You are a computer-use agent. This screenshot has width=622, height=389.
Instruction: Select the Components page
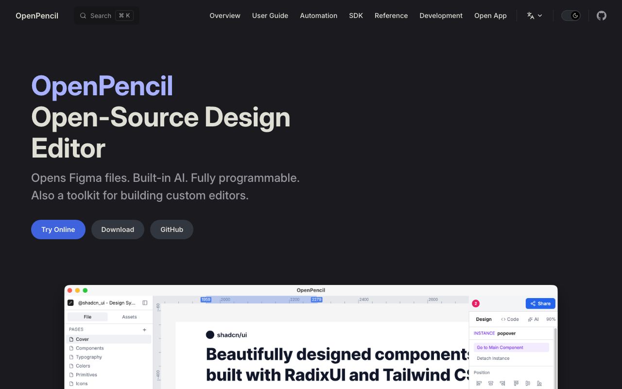108,348
